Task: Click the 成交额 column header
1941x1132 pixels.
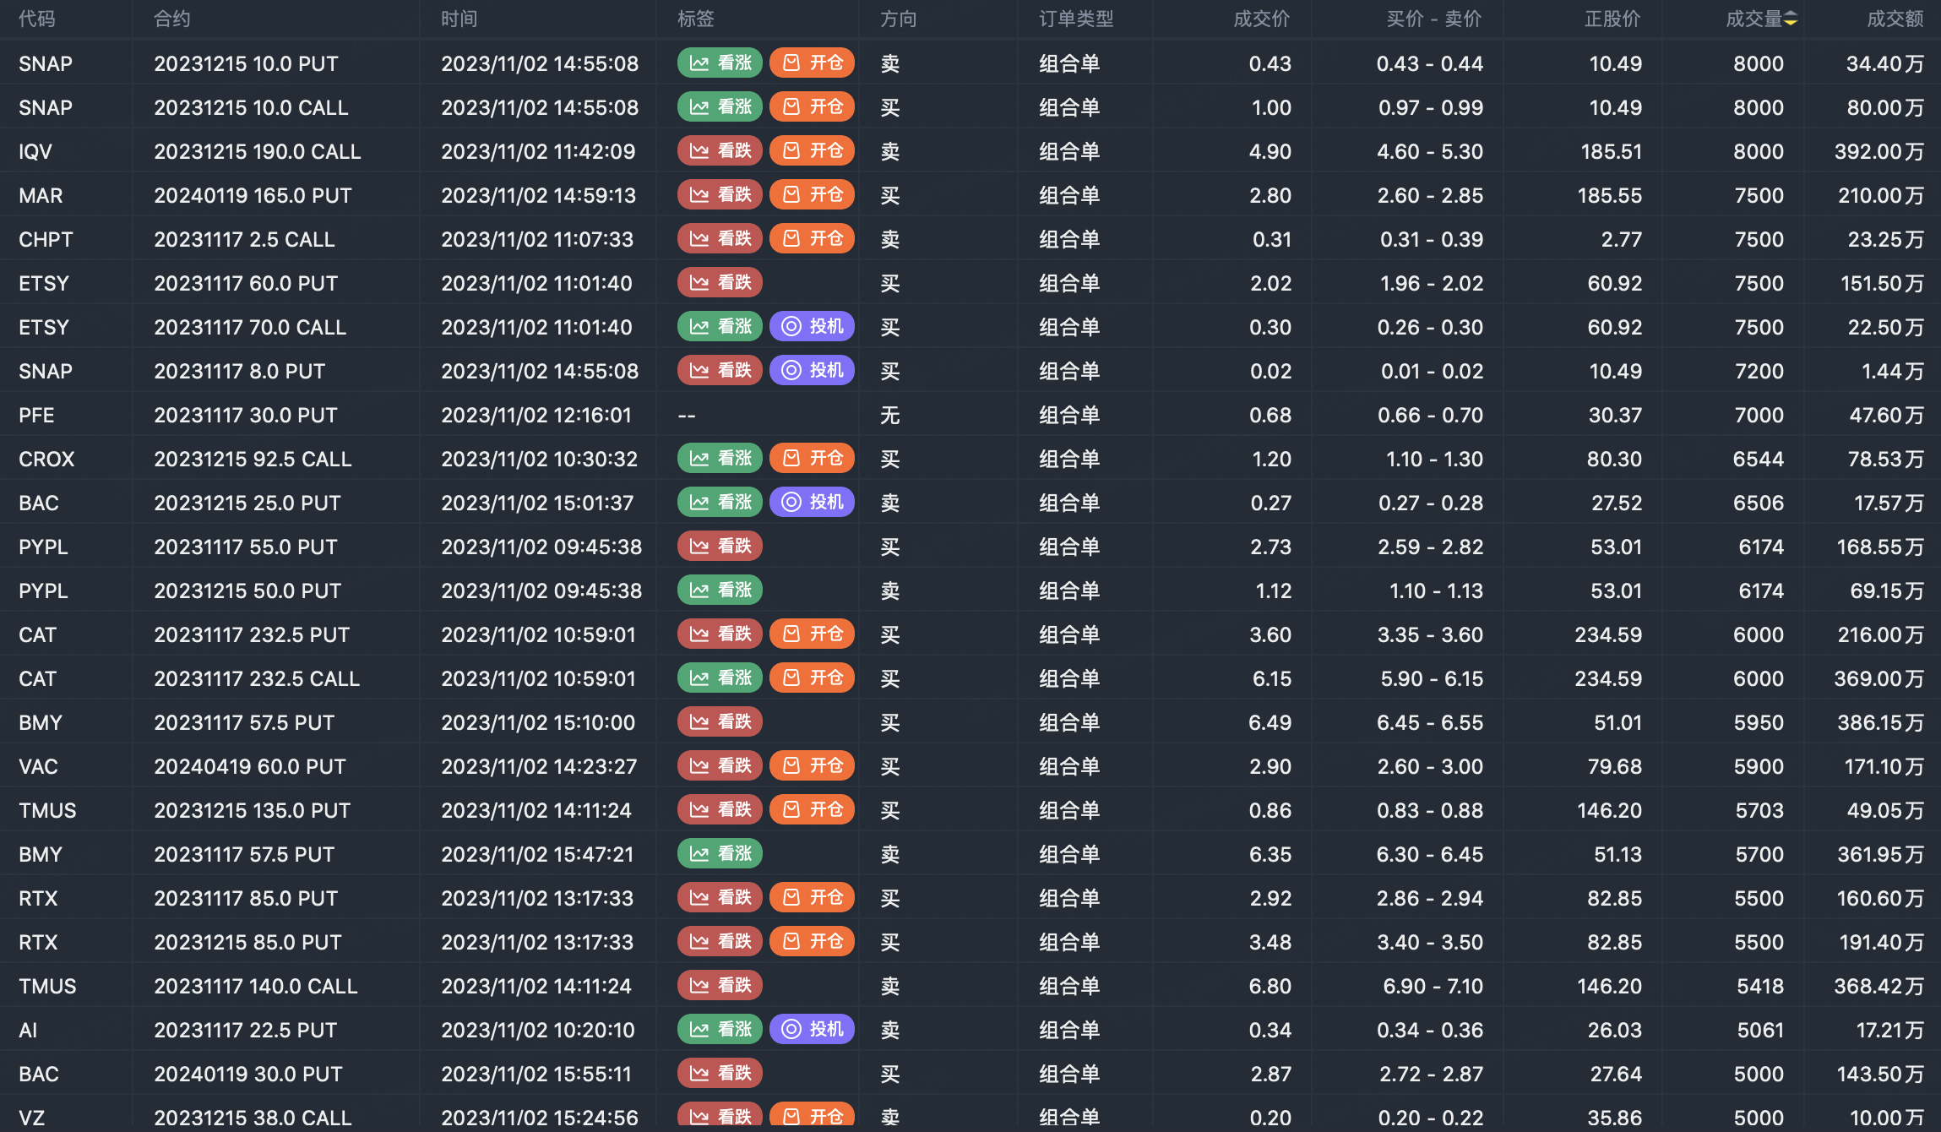Action: point(1895,19)
